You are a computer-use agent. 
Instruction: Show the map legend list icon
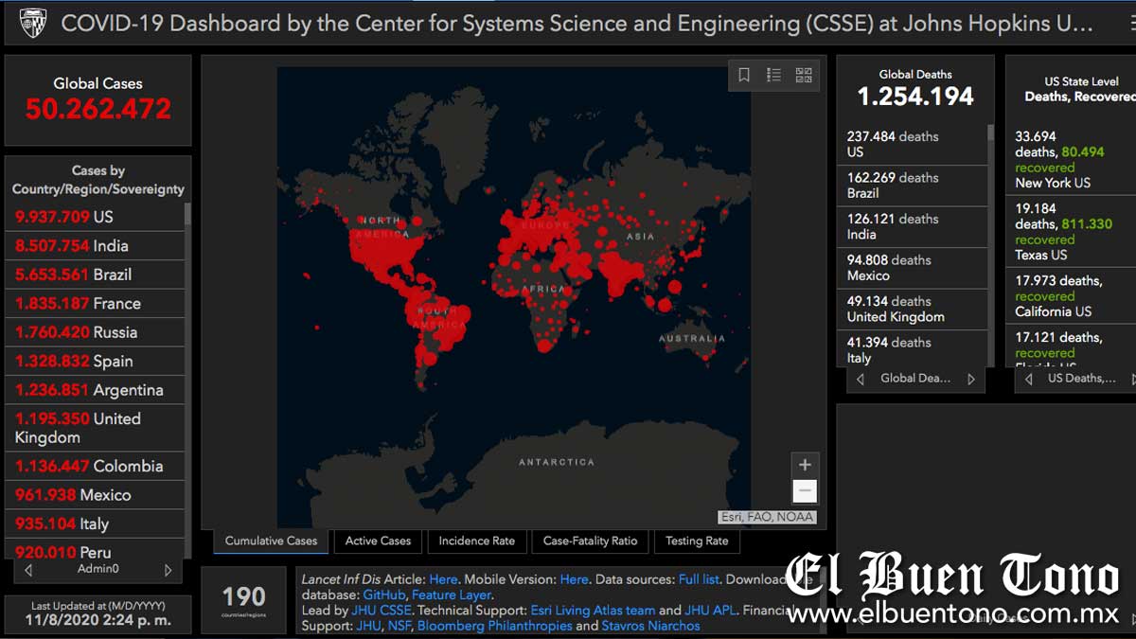click(x=773, y=76)
